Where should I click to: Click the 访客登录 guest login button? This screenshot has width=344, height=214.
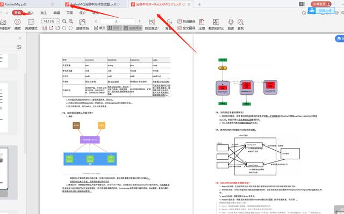[x=321, y=4]
